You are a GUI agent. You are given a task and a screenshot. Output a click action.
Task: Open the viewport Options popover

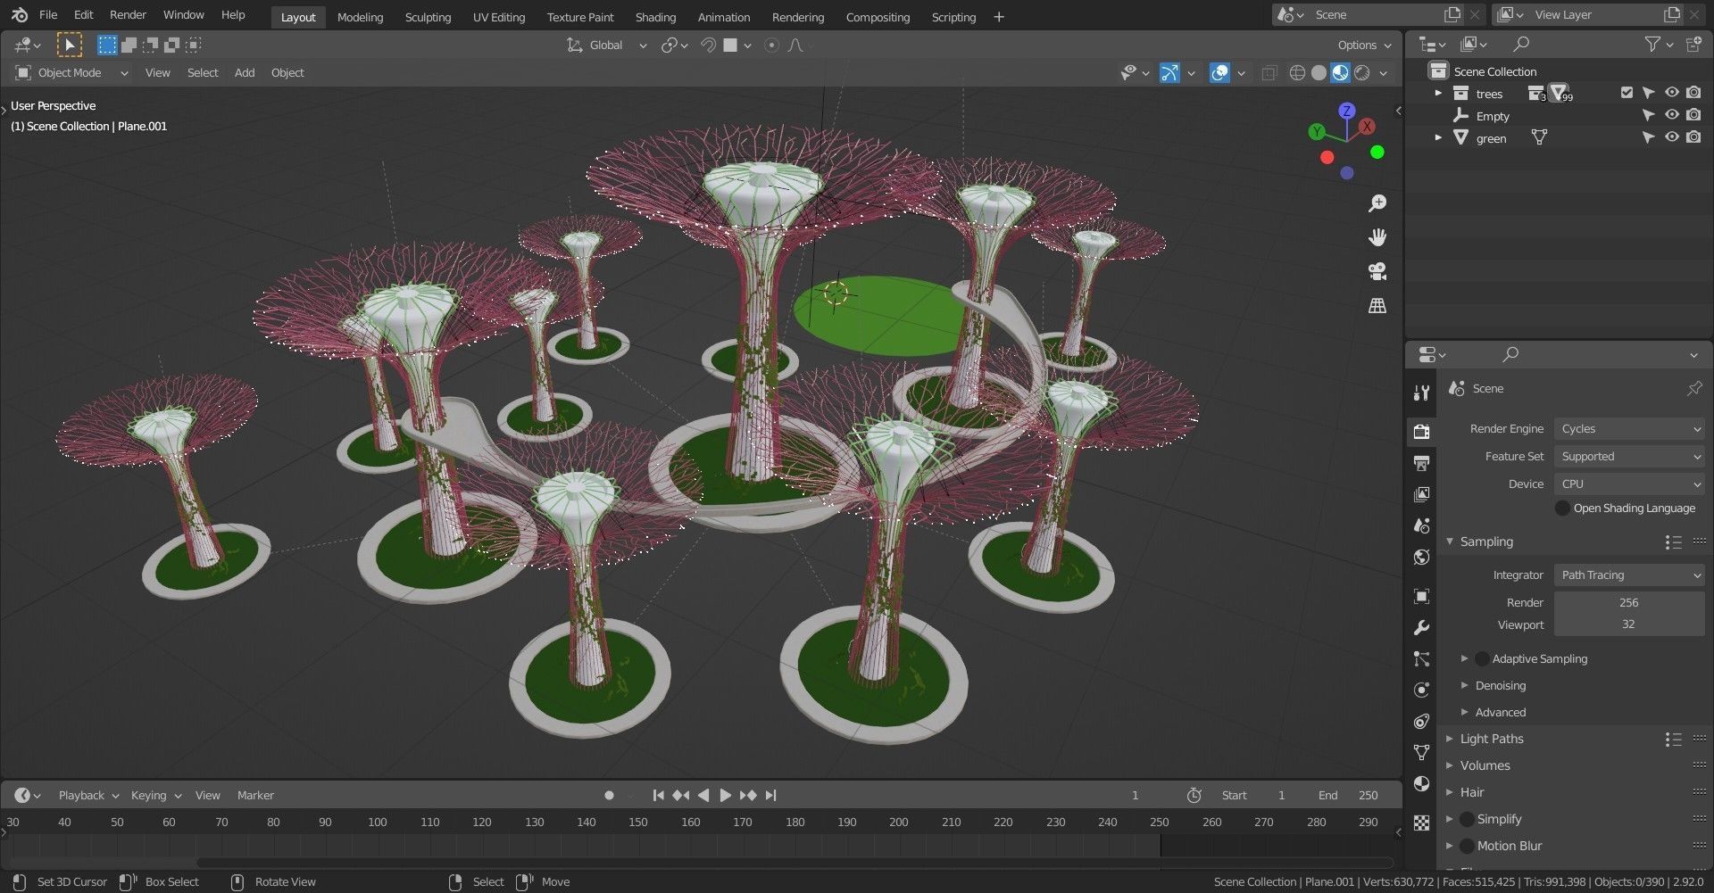1364,45
